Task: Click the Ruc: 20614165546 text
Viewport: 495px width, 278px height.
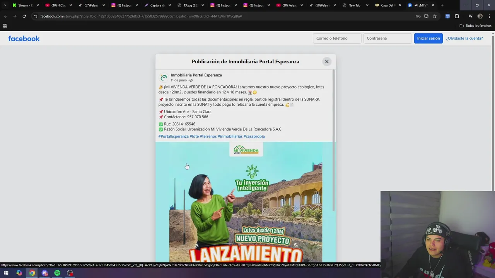Action: pos(179,124)
